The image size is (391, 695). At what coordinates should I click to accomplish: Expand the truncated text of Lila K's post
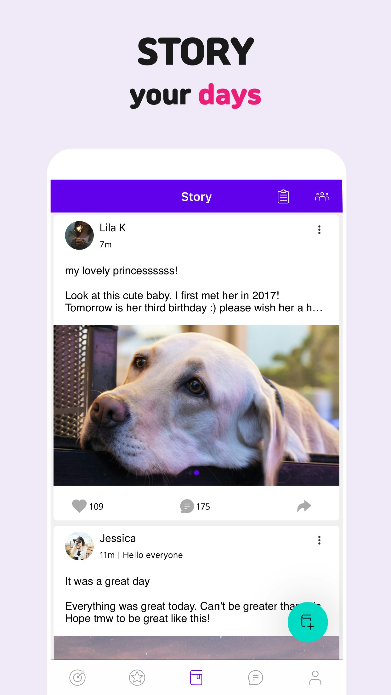tap(194, 302)
